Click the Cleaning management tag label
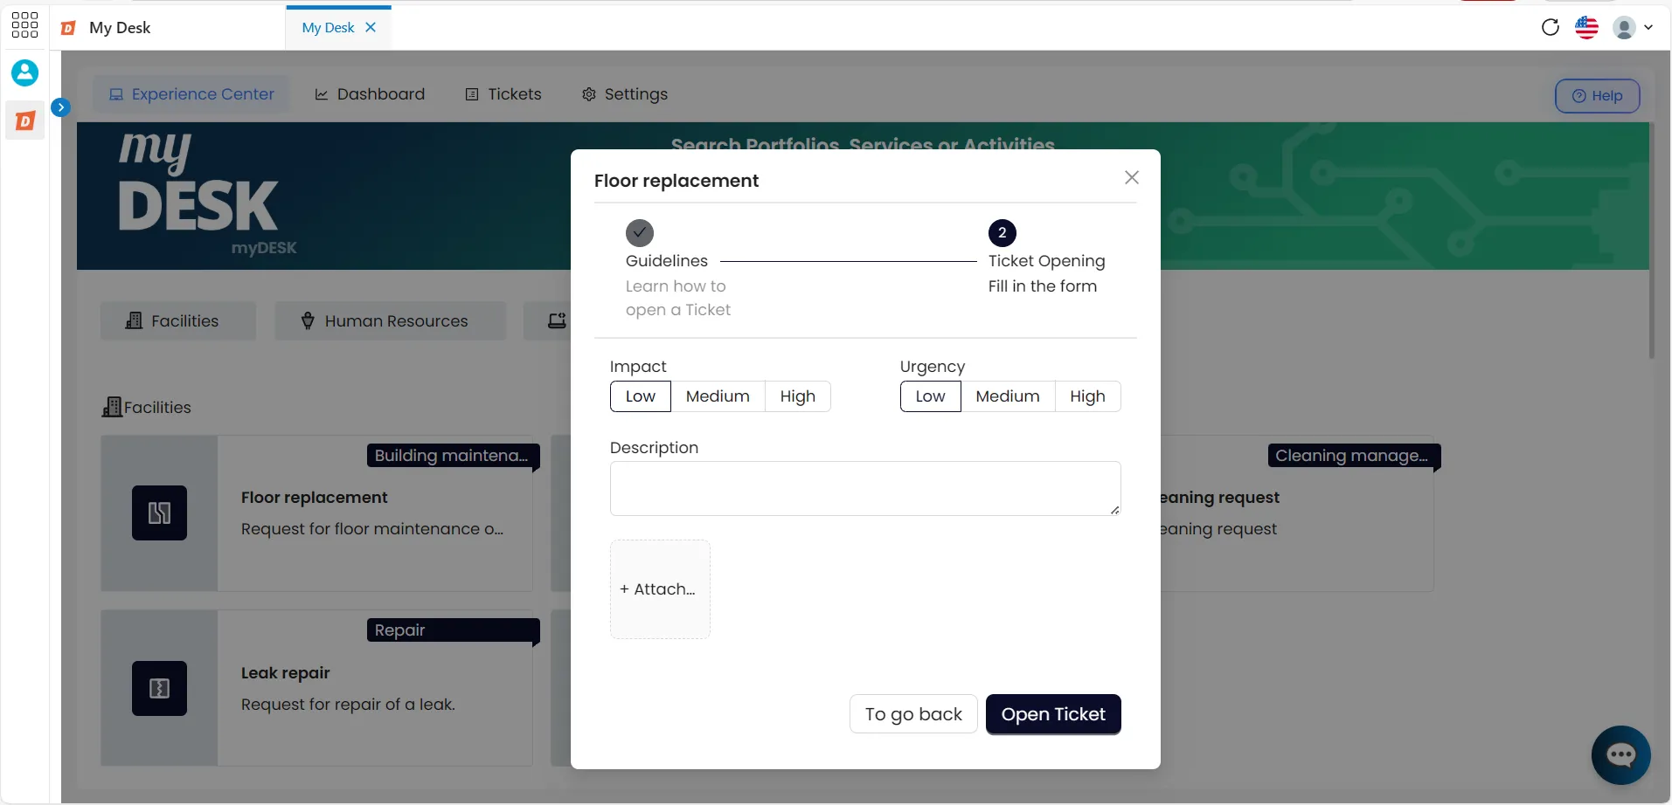The width and height of the screenshot is (1672, 805). point(1353,456)
